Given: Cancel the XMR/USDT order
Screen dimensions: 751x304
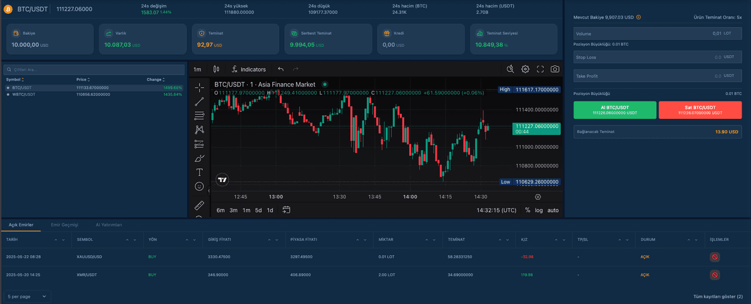Looking at the screenshot, I should pos(715,275).
